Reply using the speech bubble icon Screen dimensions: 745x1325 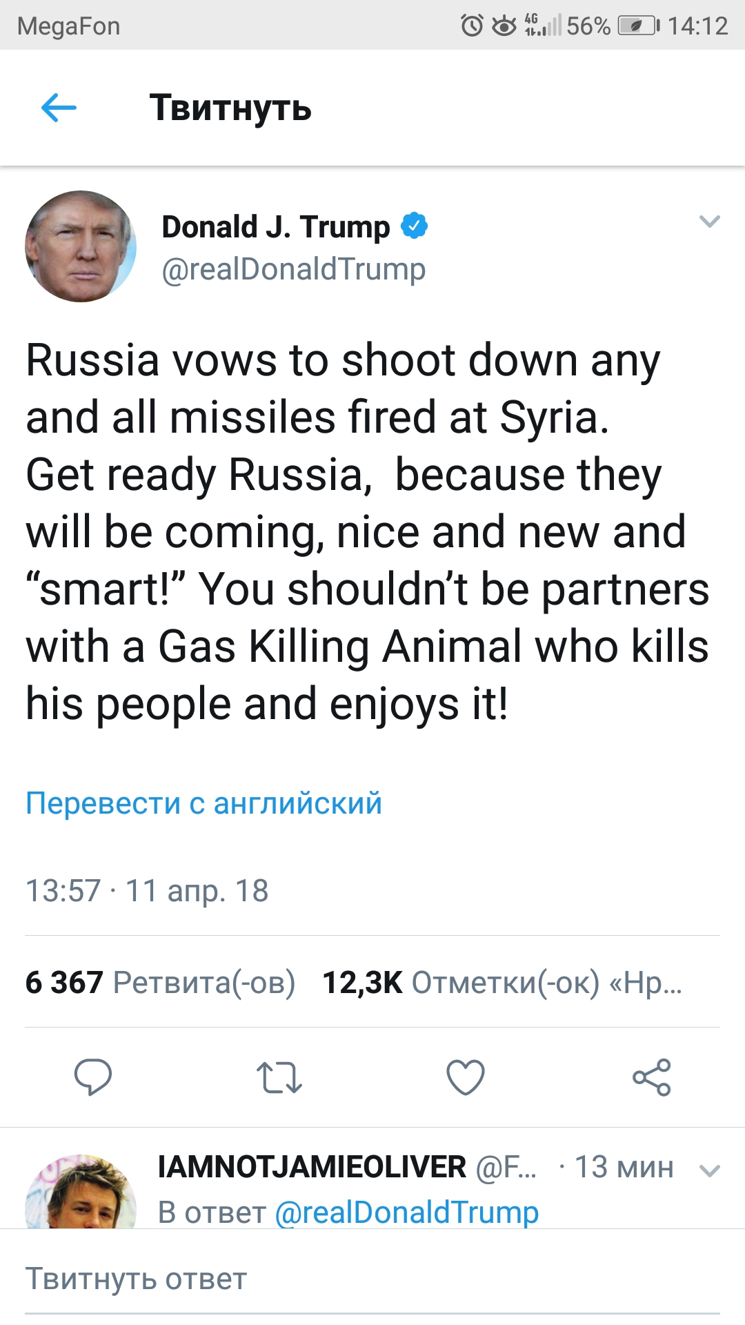click(93, 1077)
